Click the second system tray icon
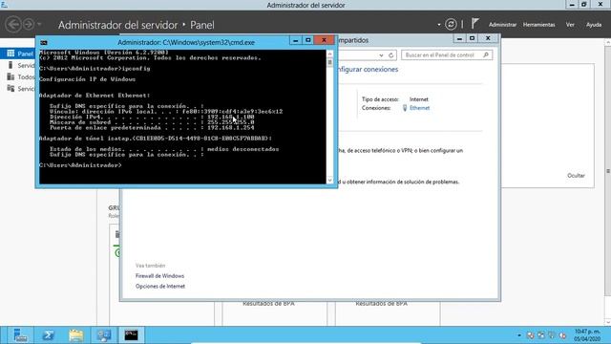This screenshot has height=344, width=611. 541,335
